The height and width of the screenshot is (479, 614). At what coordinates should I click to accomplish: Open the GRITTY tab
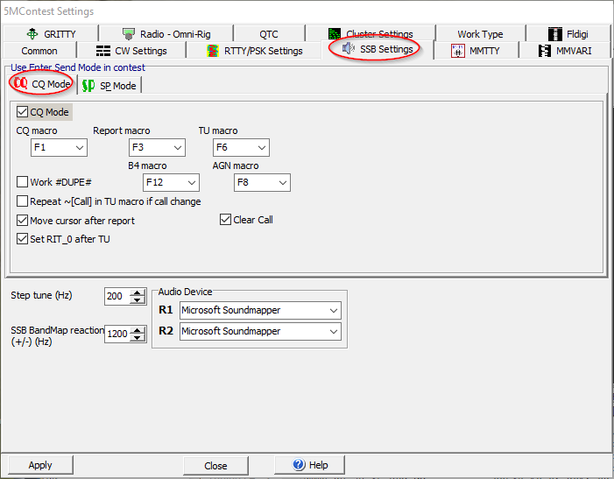click(53, 34)
